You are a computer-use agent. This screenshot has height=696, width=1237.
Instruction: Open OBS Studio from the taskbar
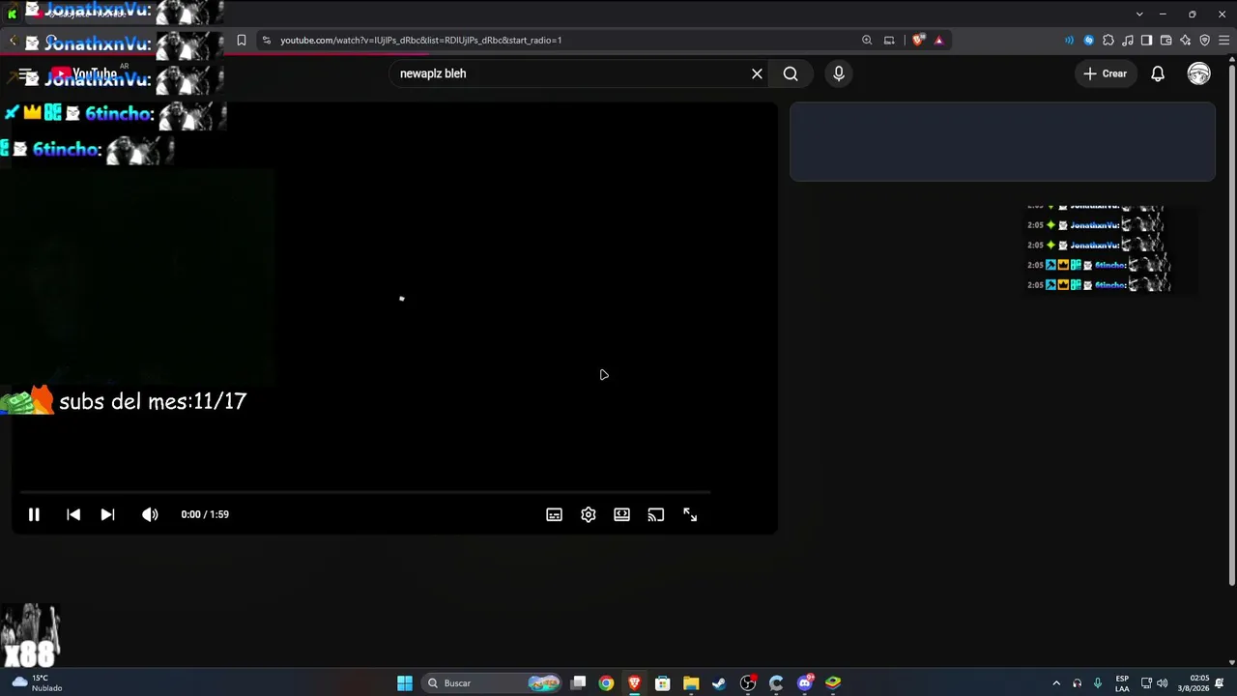pos(748,683)
